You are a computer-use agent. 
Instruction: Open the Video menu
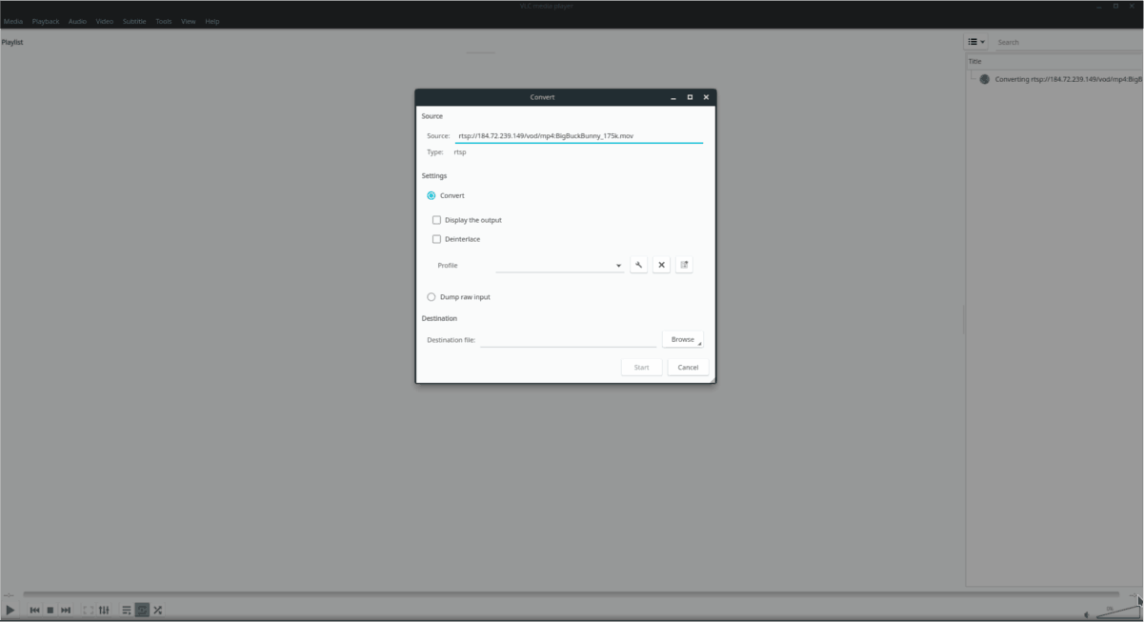[x=105, y=21]
